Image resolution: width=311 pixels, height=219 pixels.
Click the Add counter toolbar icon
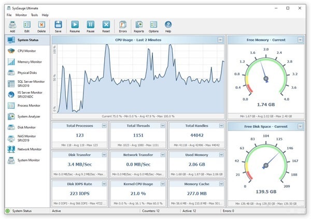(x=12, y=24)
